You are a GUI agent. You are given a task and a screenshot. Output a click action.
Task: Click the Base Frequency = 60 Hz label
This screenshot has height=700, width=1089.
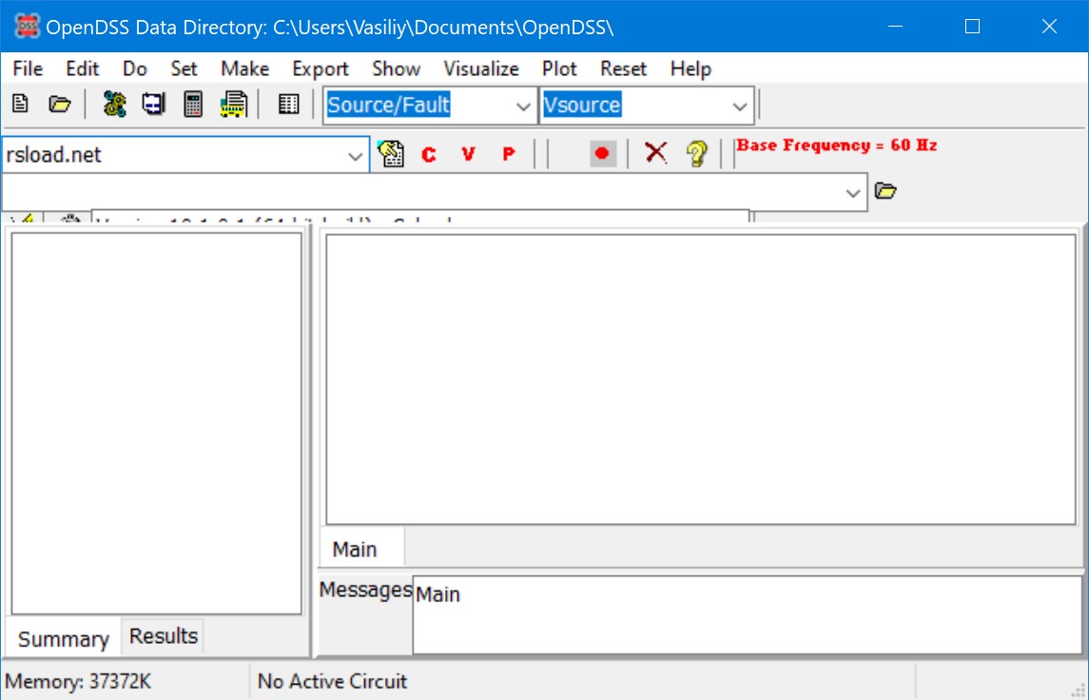837,146
